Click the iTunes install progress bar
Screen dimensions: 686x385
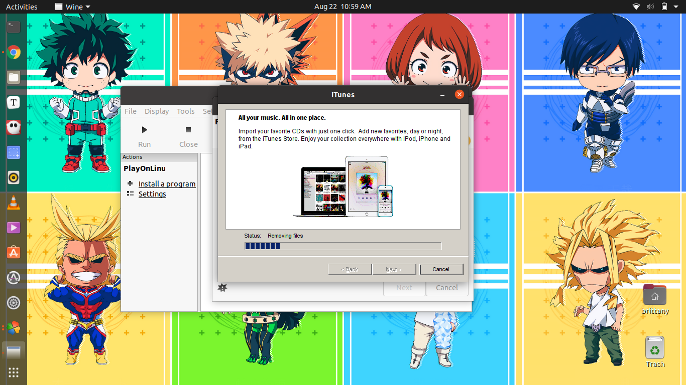pyautogui.click(x=342, y=246)
